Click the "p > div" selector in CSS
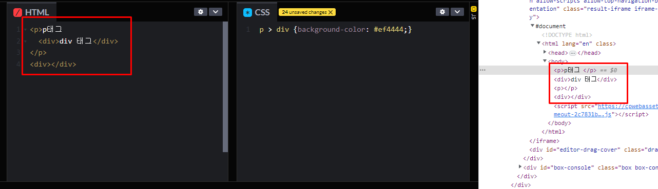Screen dimensions: 658x189 (275, 30)
